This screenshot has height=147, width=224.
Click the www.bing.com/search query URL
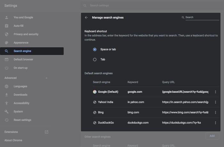pos(185,112)
